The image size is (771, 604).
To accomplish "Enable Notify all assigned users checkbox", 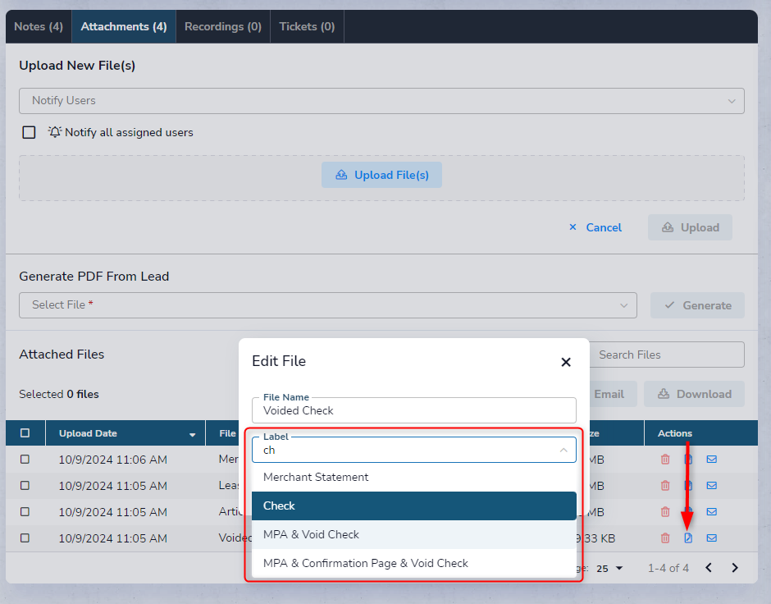I will (30, 132).
